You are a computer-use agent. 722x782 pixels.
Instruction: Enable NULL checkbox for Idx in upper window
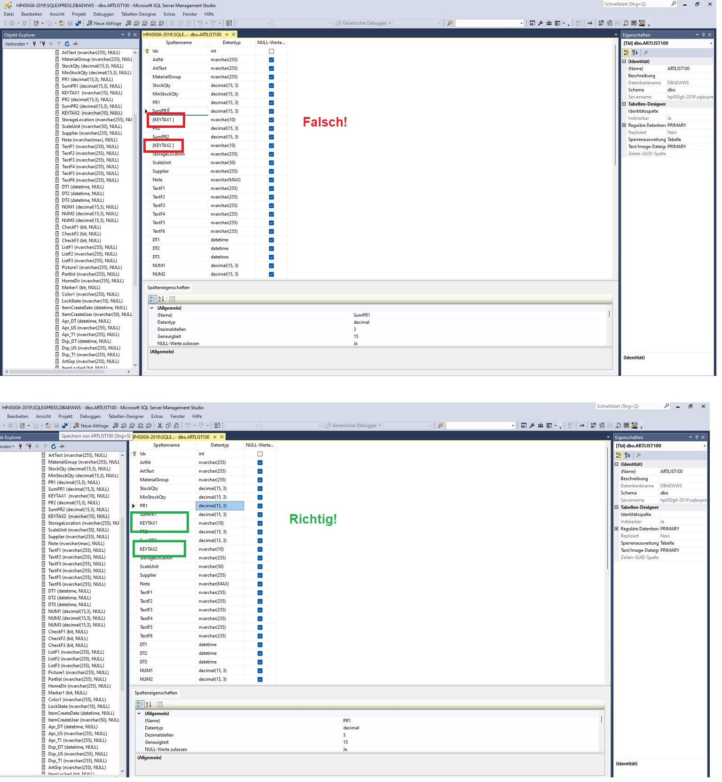pyautogui.click(x=271, y=51)
